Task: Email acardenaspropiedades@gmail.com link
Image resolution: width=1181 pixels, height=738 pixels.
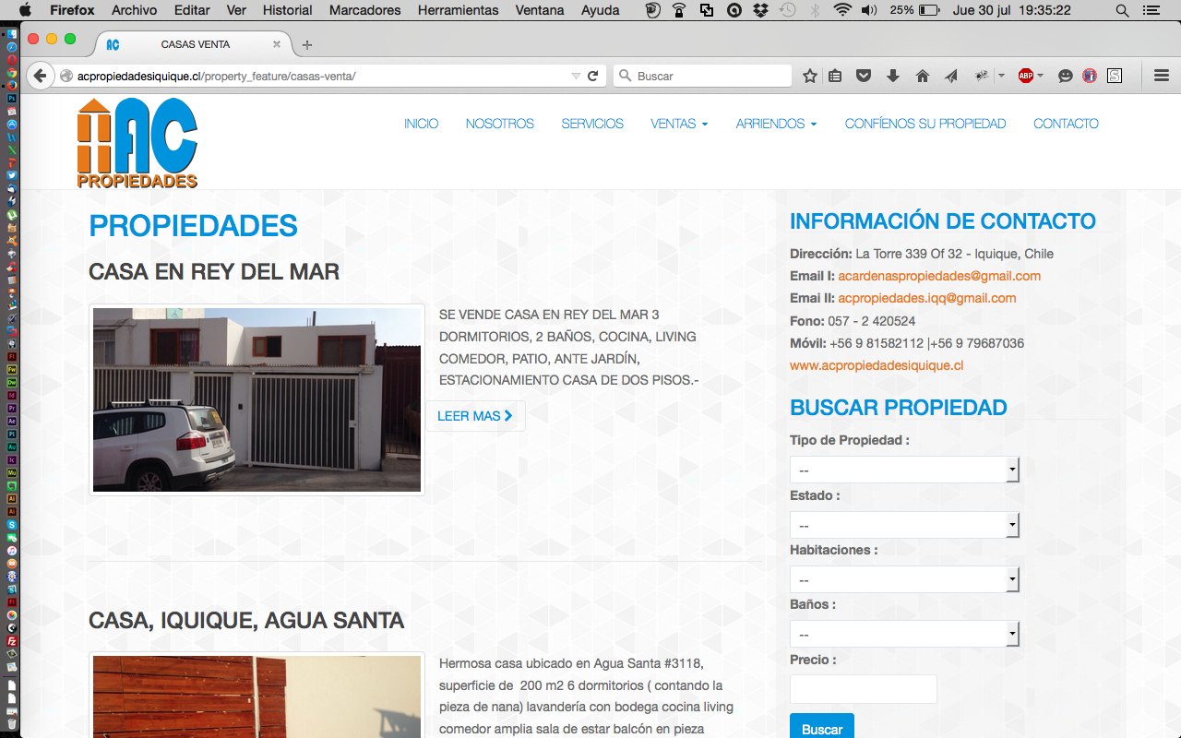Action: coord(939,276)
